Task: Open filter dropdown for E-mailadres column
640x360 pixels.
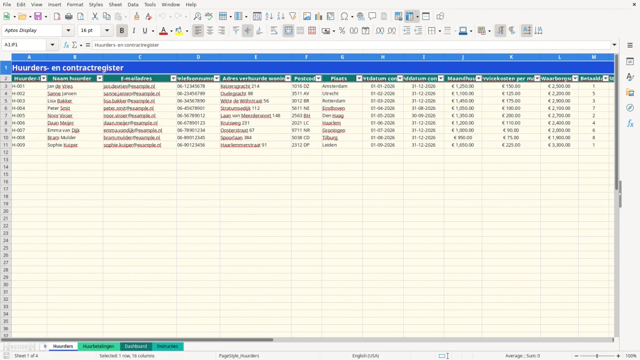Action: click(x=173, y=78)
